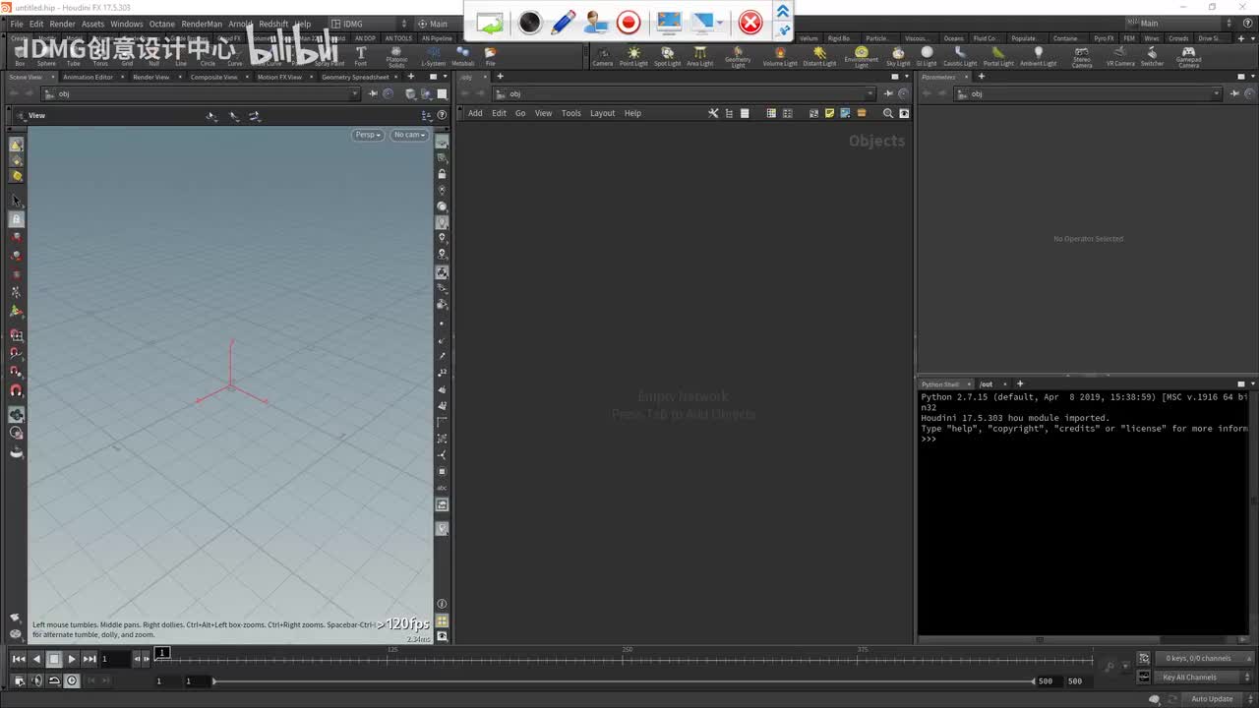
Task: Toggle the pin on the Parameters pane
Action: coord(1234,93)
